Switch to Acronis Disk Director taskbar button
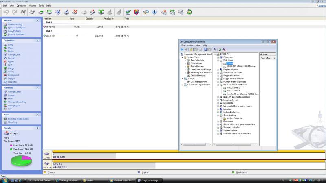Image resolution: width=326 pixels, height=183 pixels. pos(41,181)
